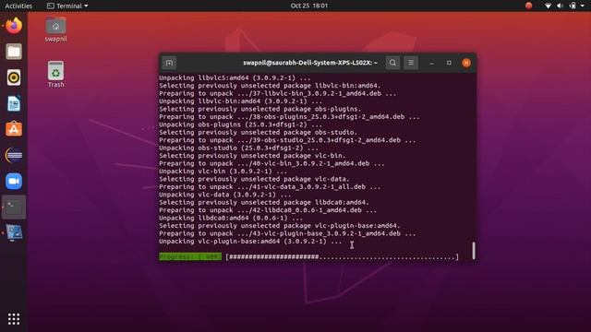The image size is (591, 332).
Task: Minimize the terminal window
Action: pos(432,63)
